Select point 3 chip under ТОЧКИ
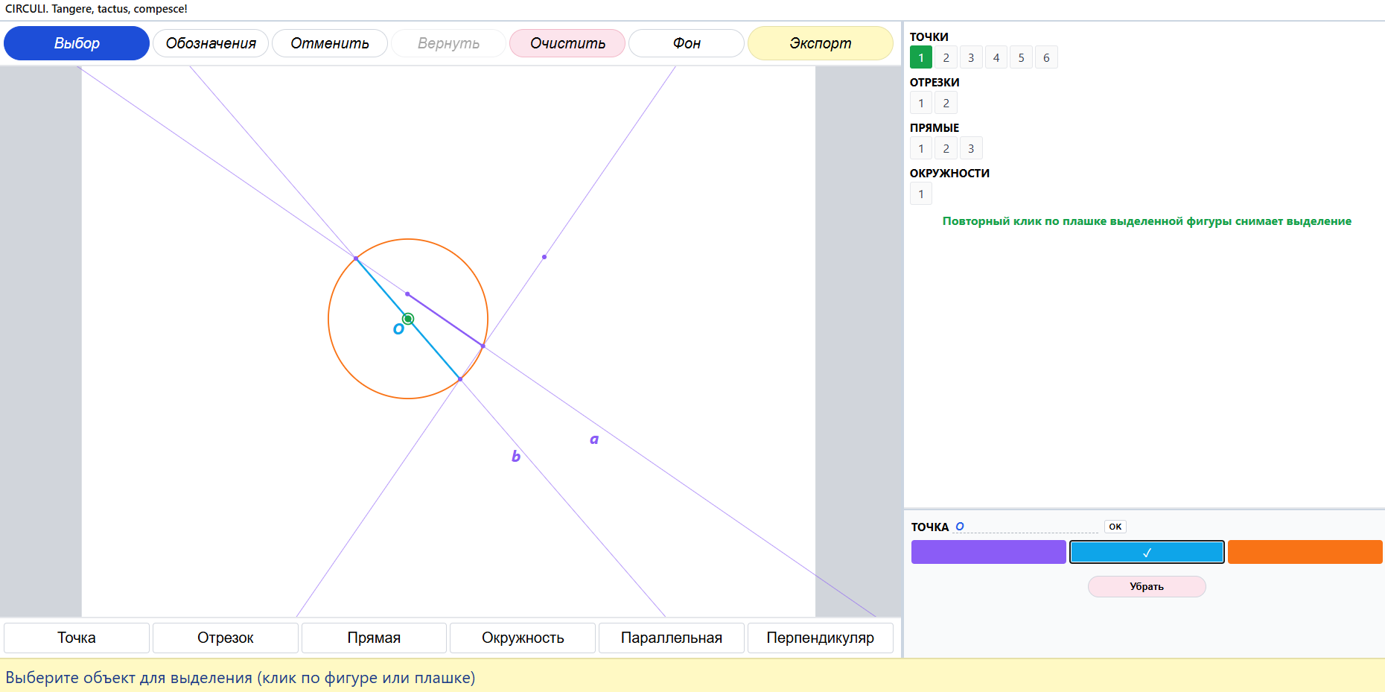This screenshot has height=692, width=1385. (x=971, y=57)
